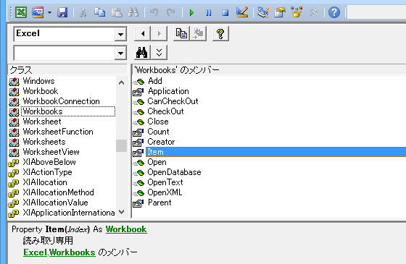Viewport: 406px width, 264px height.
Task: Run macro with green play icon
Action: pos(191,12)
